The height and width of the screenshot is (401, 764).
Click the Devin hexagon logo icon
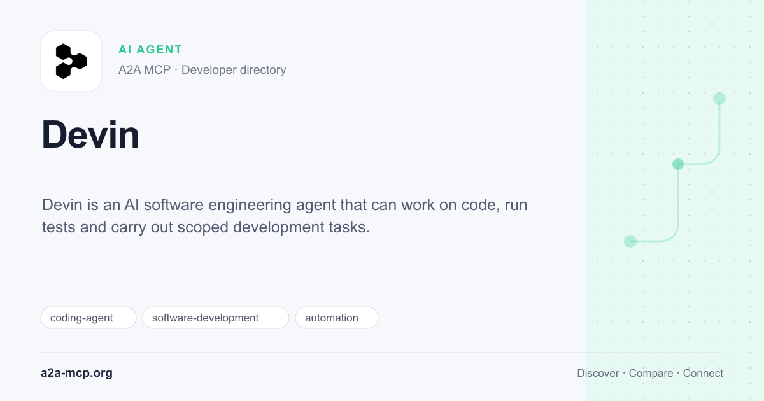coord(71,61)
